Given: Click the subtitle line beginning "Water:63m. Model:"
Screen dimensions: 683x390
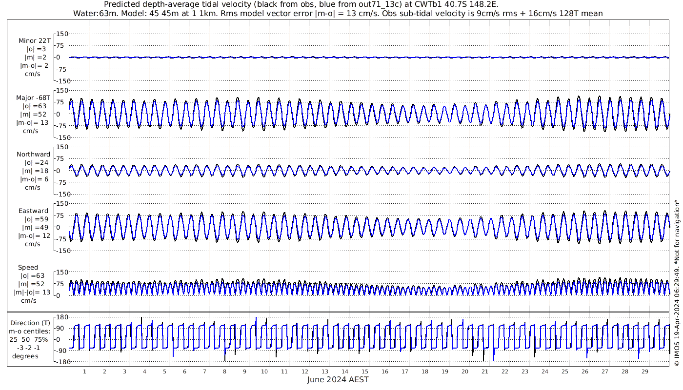Looking at the screenshot, I should (x=338, y=14).
